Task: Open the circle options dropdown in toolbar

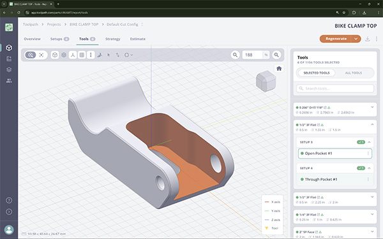Action: (128, 55)
